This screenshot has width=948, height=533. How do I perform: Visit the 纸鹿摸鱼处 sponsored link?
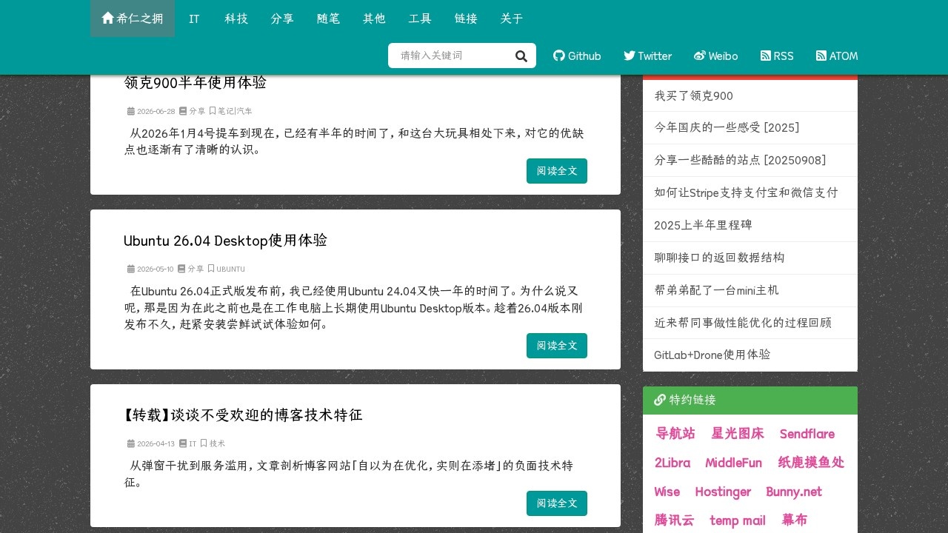[811, 463]
